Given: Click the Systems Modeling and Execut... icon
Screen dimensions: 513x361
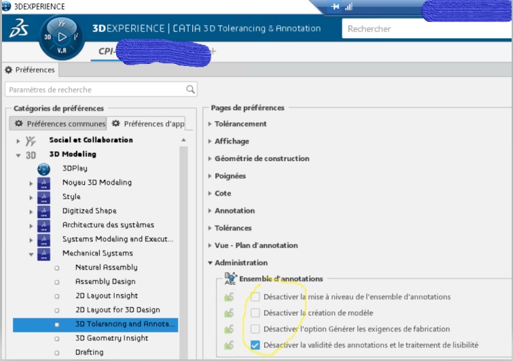Looking at the screenshot, I should [44, 240].
